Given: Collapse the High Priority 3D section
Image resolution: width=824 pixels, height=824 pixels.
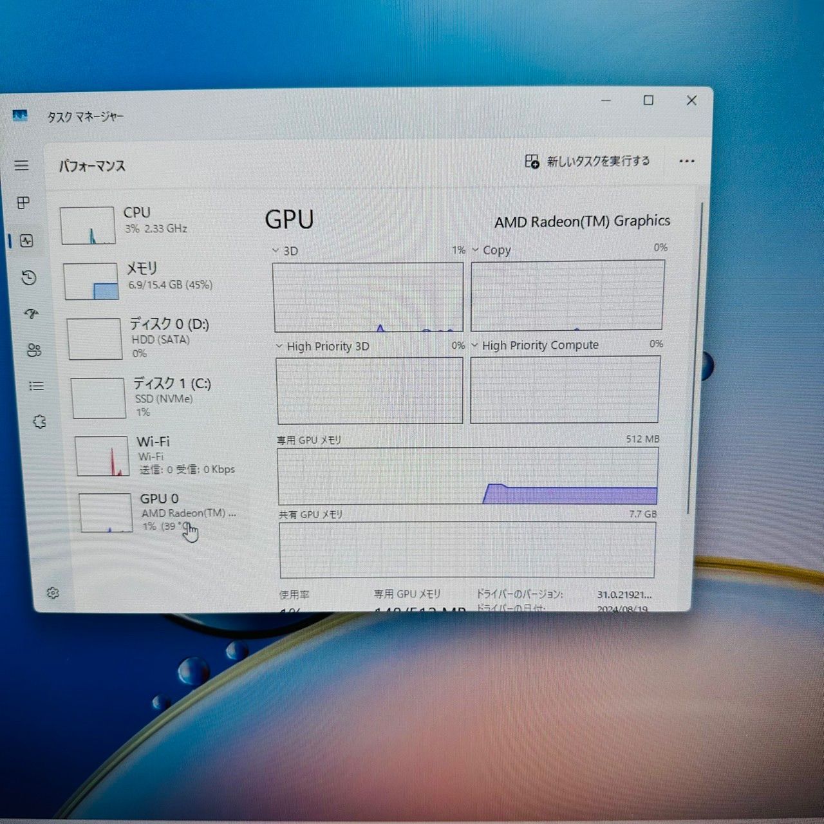Looking at the screenshot, I should [x=279, y=346].
